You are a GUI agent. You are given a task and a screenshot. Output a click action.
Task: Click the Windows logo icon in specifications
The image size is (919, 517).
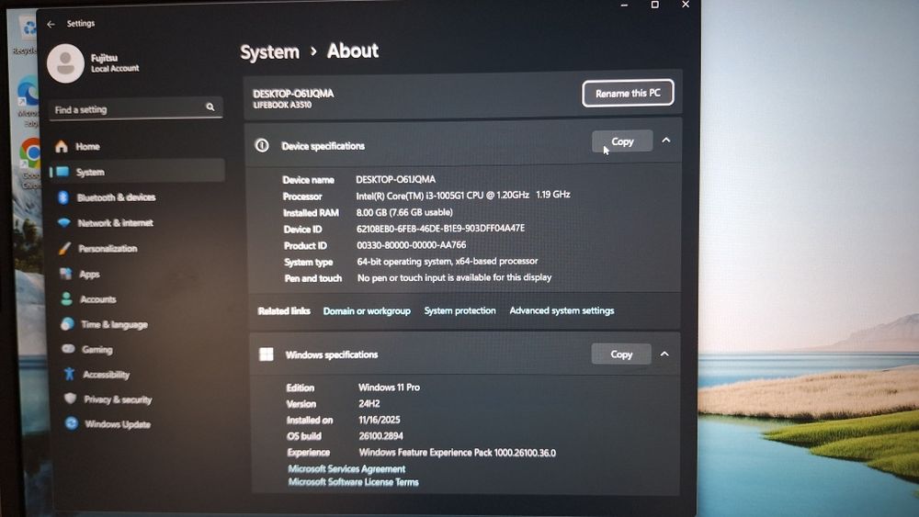267,354
